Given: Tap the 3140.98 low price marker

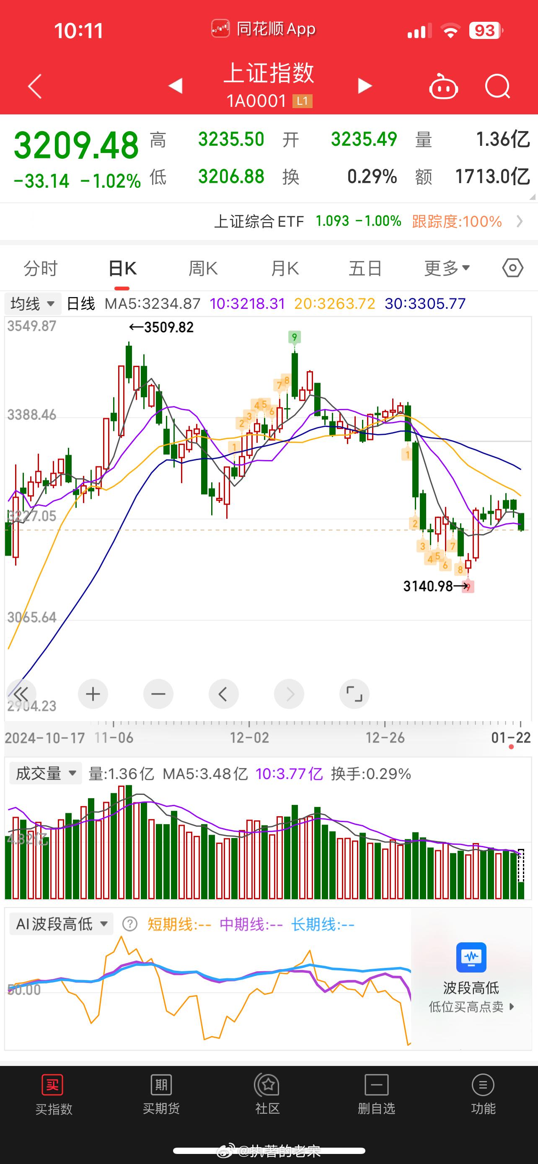Looking at the screenshot, I should click(436, 586).
